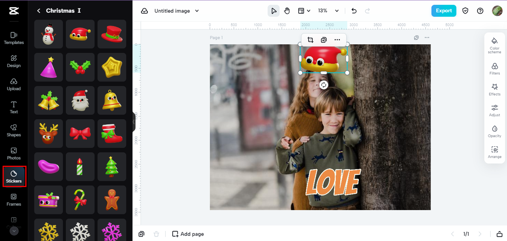Viewport: 507px width, 241px height.
Task: Select the Stickers sidebar tab
Action: 14,177
